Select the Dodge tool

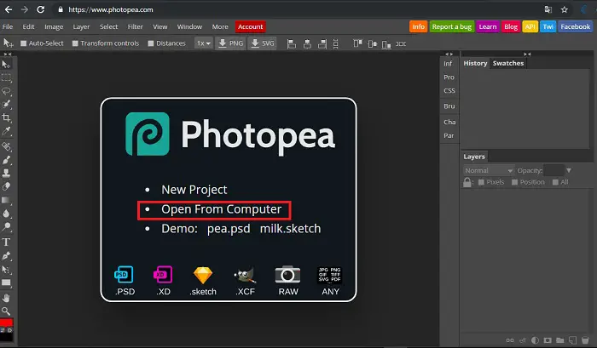point(7,227)
